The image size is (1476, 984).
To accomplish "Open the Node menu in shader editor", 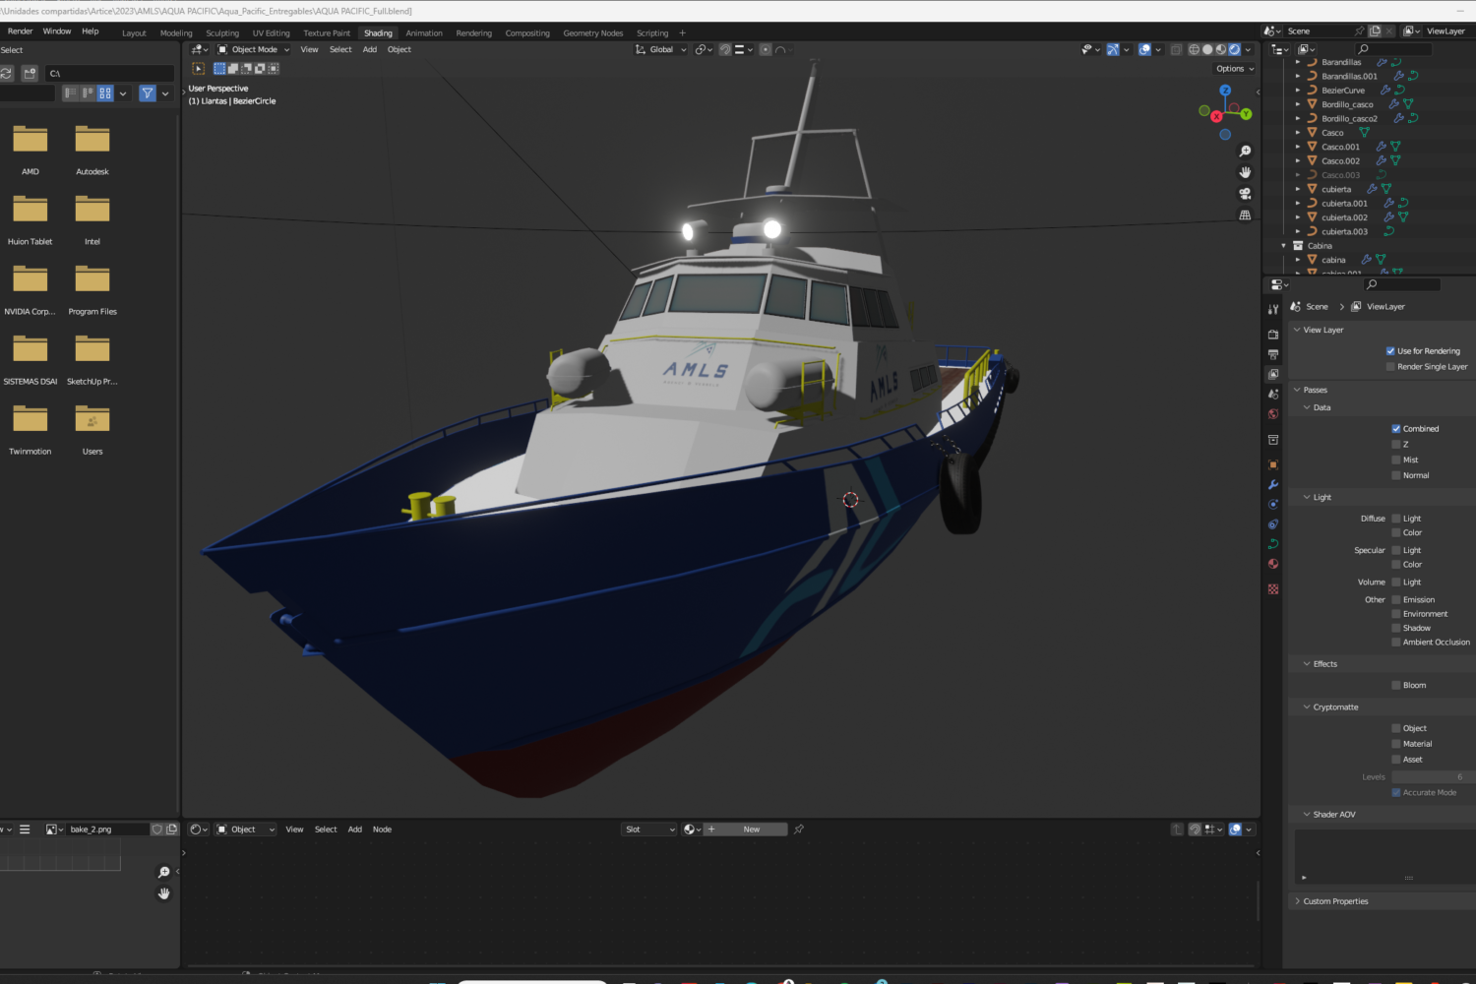I will click(382, 830).
